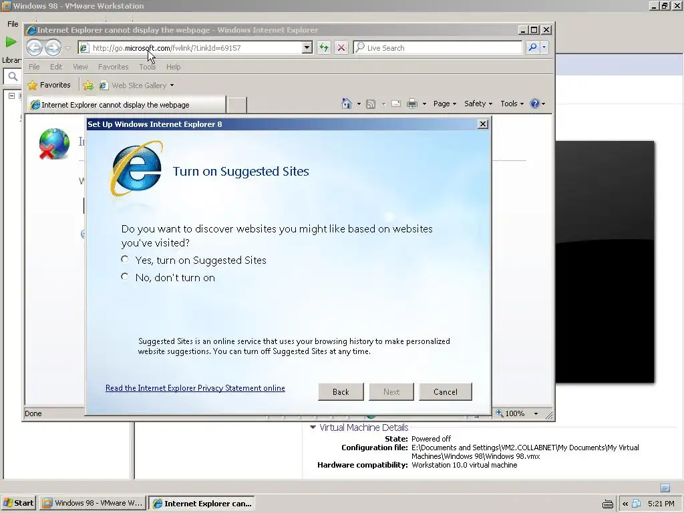This screenshot has height=513, width=684.
Task: Close the Set Up Internet Explorer 8 dialog
Action: pyautogui.click(x=482, y=124)
